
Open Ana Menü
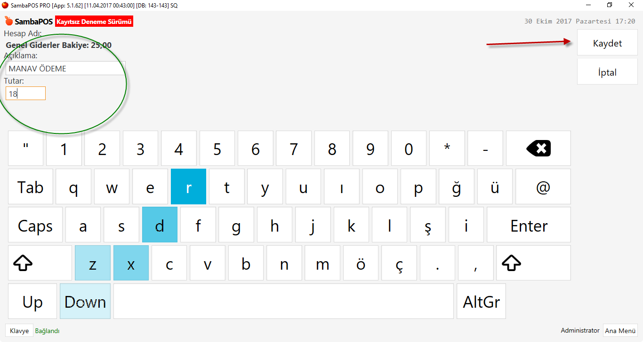(620, 331)
